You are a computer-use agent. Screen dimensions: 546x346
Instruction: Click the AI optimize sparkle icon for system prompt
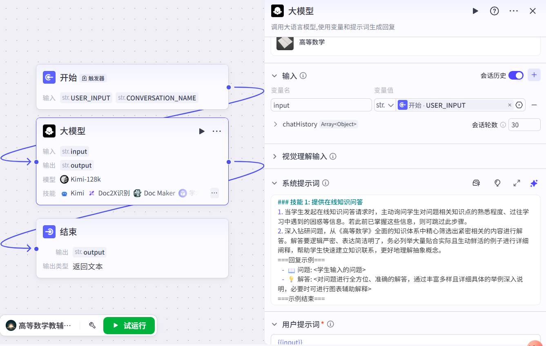coord(533,183)
